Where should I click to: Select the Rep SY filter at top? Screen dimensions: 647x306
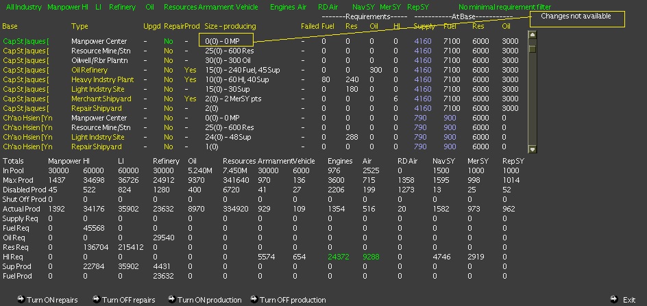[x=418, y=7]
